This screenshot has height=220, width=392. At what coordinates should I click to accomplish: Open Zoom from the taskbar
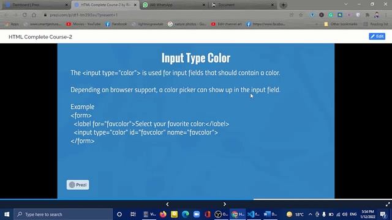197,215
